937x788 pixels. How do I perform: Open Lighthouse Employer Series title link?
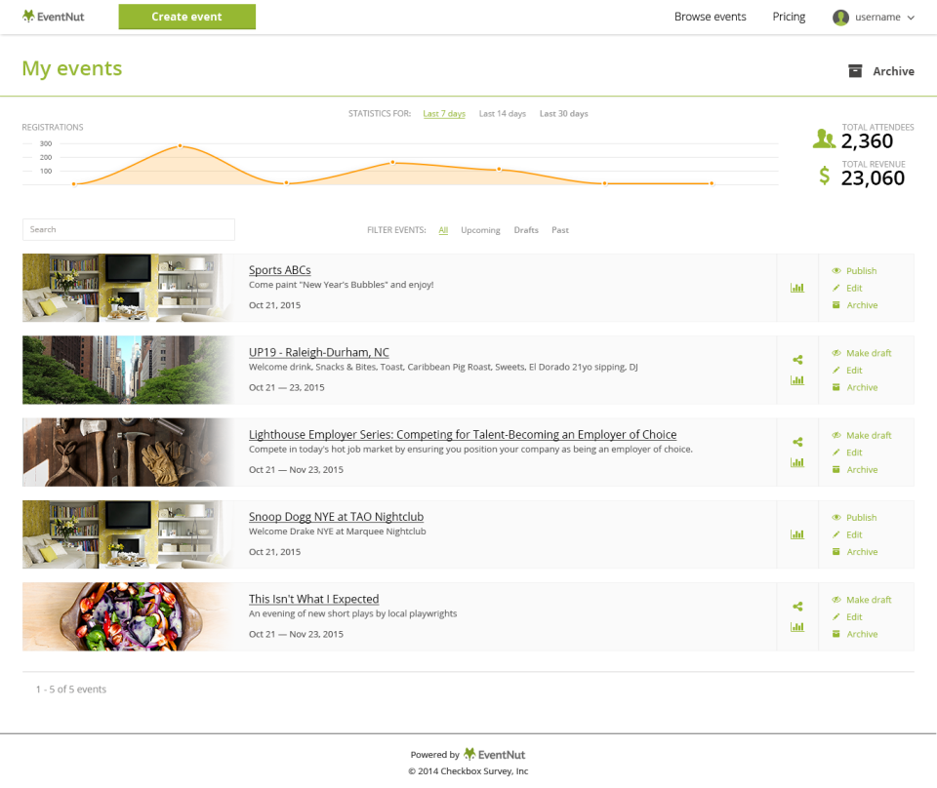463,435
